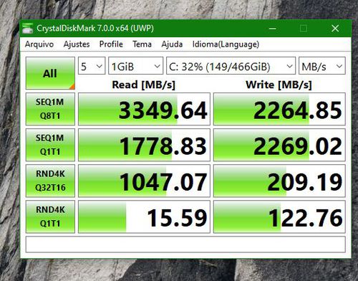Click the 1047.07 random read result
This screenshot has width=358, height=281.
tap(144, 181)
